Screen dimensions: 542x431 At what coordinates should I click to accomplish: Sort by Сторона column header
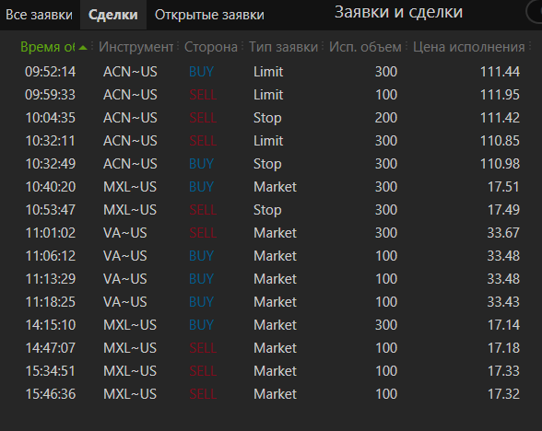click(x=211, y=47)
